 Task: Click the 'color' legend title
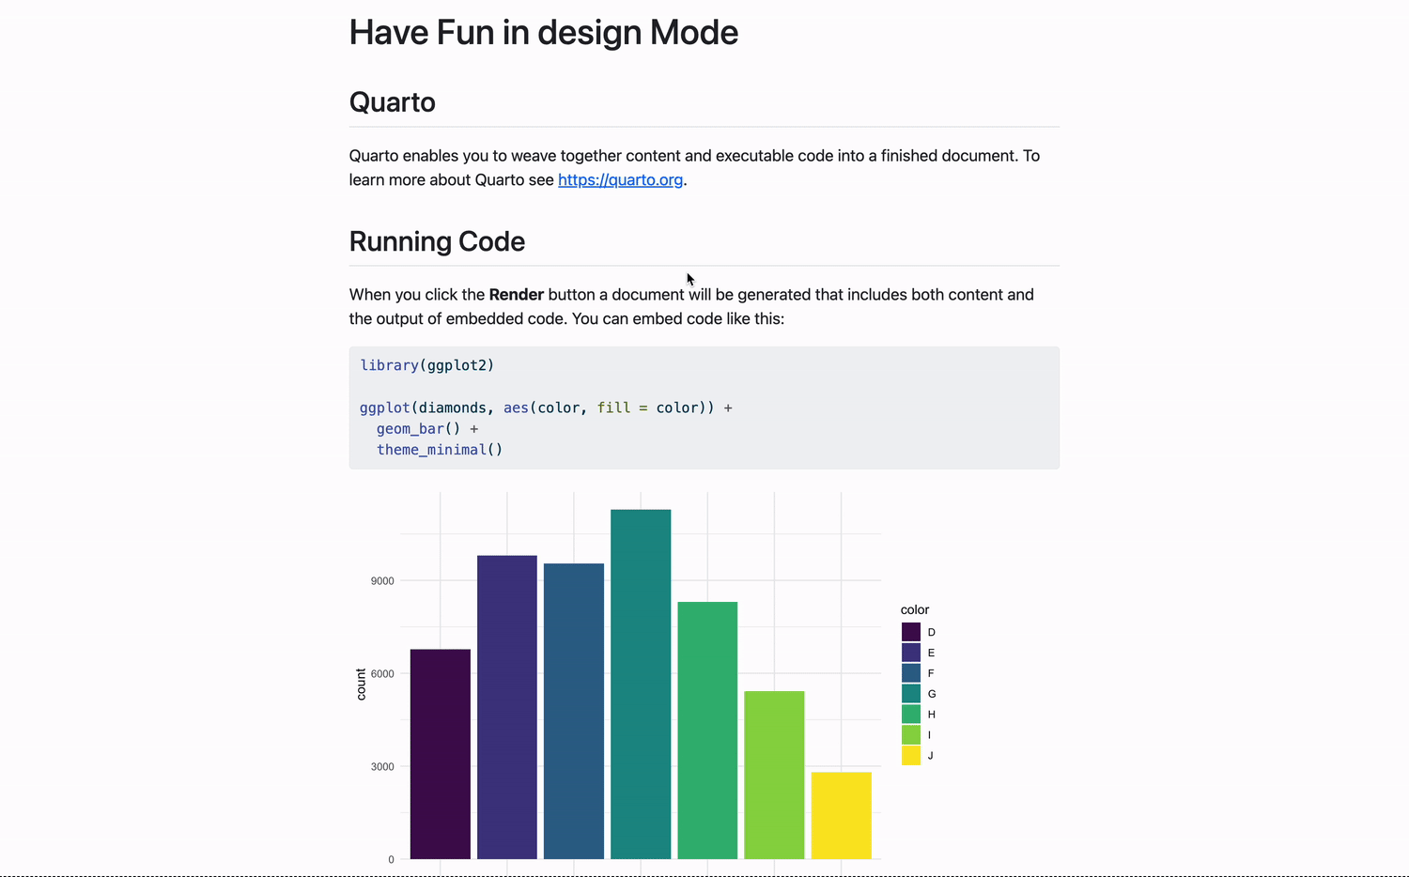pos(915,609)
